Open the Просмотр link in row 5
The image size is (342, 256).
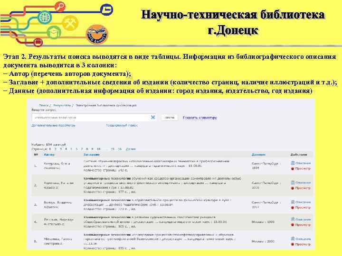pyautogui.click(x=303, y=244)
